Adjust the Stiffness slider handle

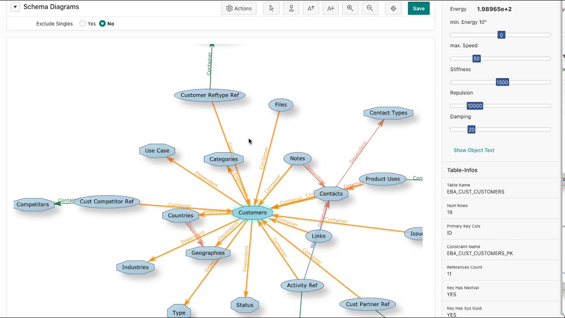[502, 82]
